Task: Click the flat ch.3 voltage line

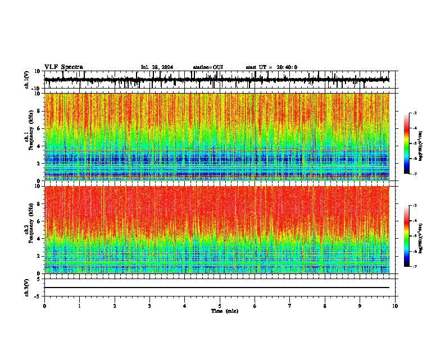Action: click(x=216, y=288)
